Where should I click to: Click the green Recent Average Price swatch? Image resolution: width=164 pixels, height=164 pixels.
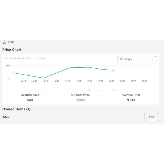point(6,58)
